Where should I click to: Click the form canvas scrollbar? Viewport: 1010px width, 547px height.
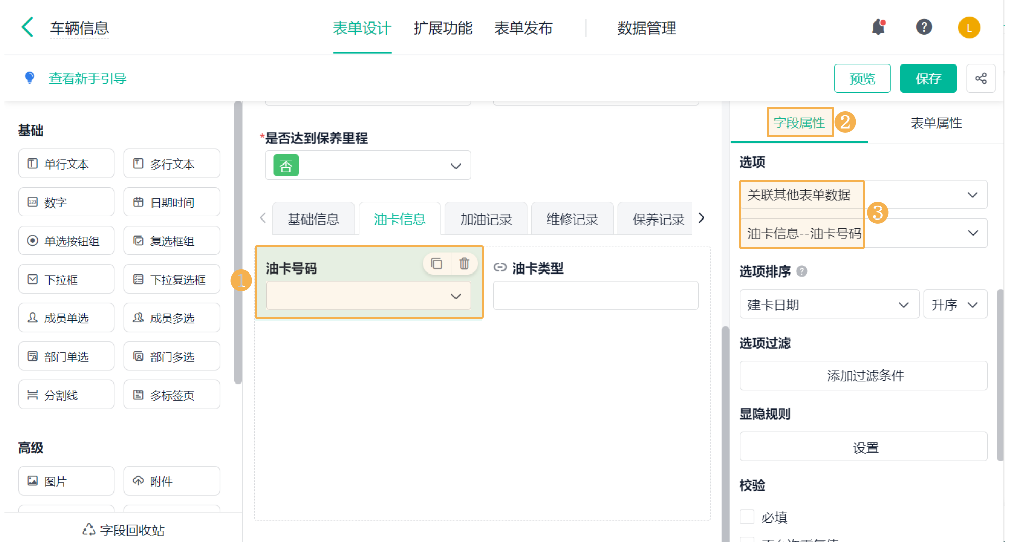(x=726, y=434)
